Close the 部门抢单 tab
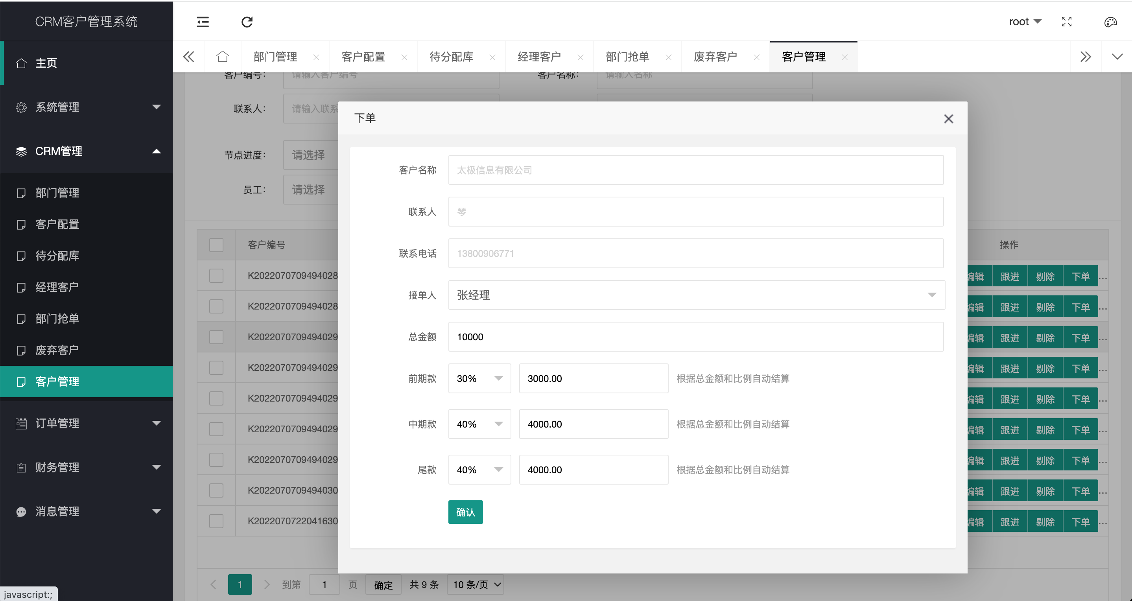Screen dimensions: 1132x601 pos(668,57)
